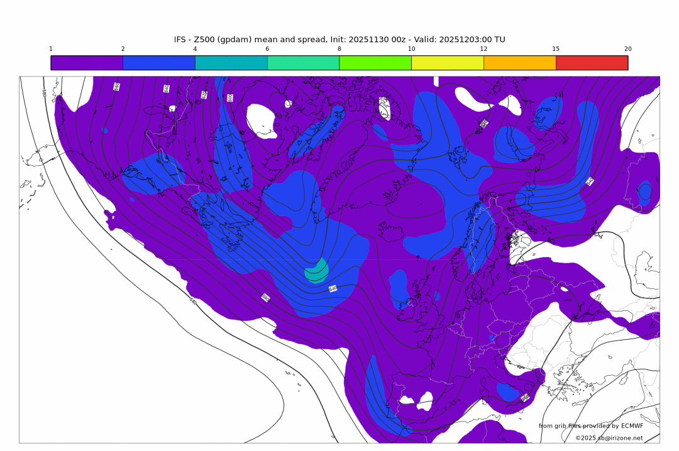679x451 pixels.
Task: Click the bright green 8–10 colorbar segment
Action: point(375,63)
